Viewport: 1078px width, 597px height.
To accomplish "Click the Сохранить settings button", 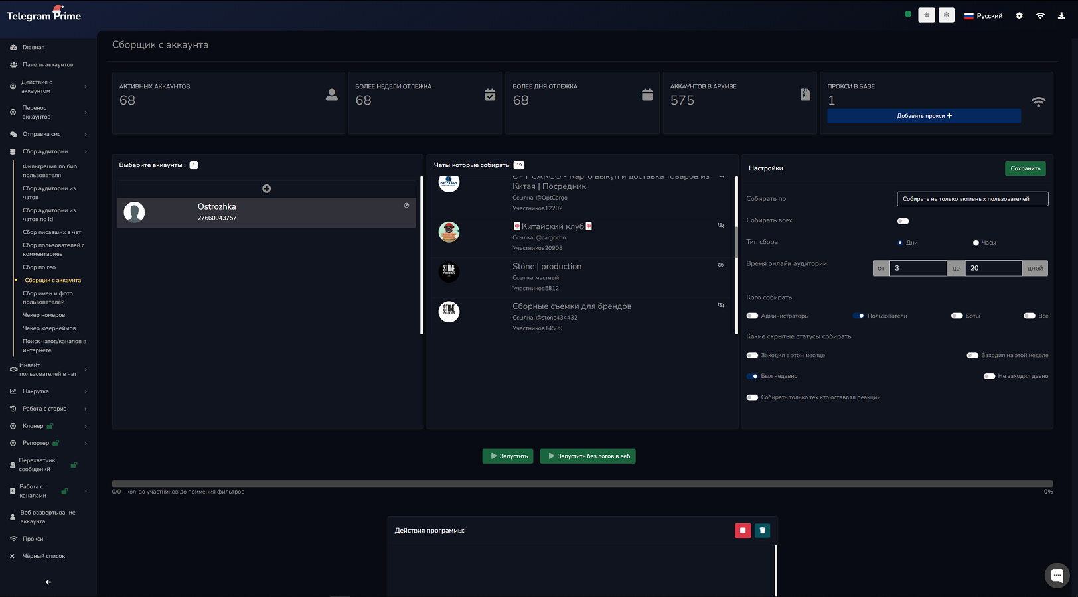I will click(x=1025, y=169).
